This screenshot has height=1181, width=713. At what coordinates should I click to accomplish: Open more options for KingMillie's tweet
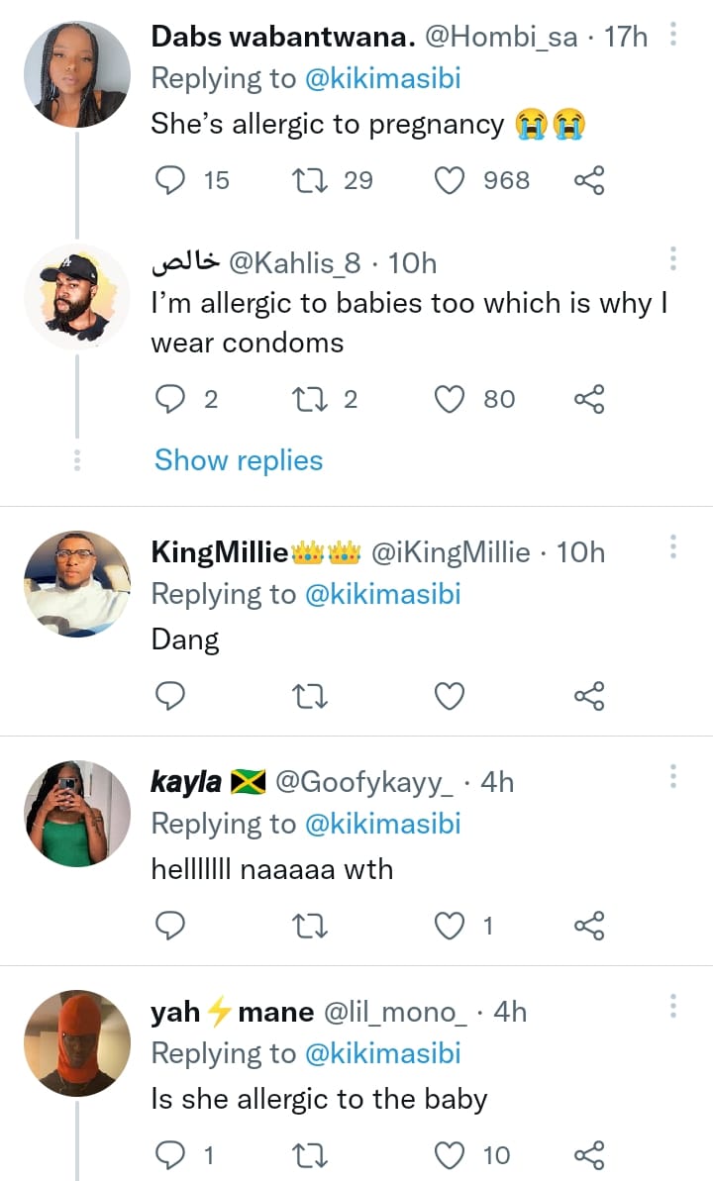(673, 547)
